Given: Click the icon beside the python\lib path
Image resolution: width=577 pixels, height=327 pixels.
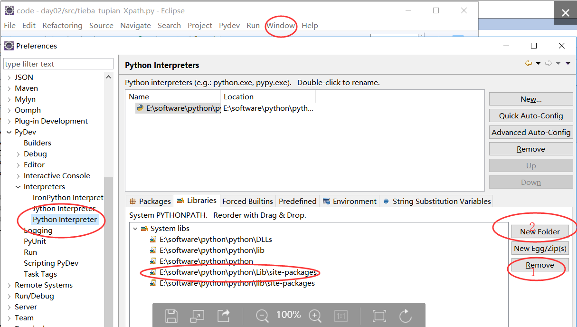Looking at the screenshot, I should coord(153,250).
